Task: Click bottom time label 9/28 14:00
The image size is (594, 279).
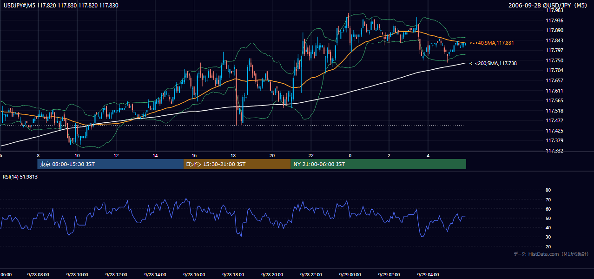Action: click(155, 275)
